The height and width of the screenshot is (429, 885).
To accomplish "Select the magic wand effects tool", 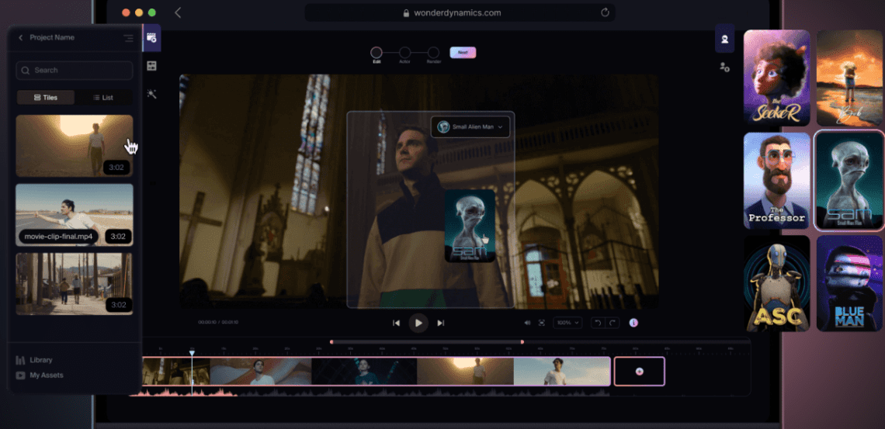I will tap(151, 94).
